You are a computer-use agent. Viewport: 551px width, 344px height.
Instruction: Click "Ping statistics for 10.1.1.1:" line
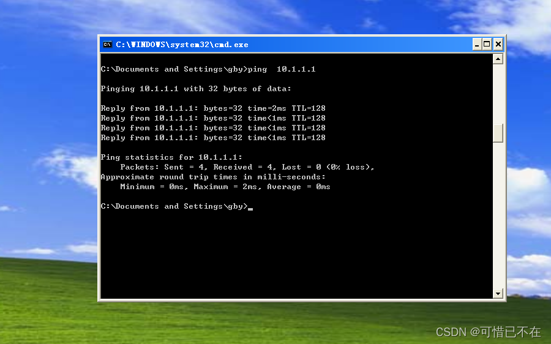(x=171, y=157)
